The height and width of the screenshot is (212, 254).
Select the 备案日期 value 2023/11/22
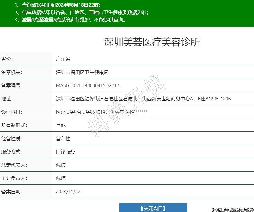point(68,192)
